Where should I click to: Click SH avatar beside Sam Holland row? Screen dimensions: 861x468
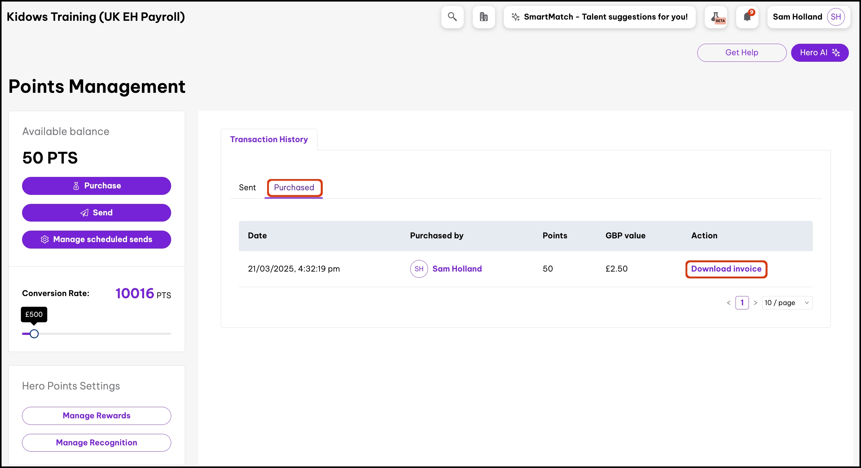[419, 269]
